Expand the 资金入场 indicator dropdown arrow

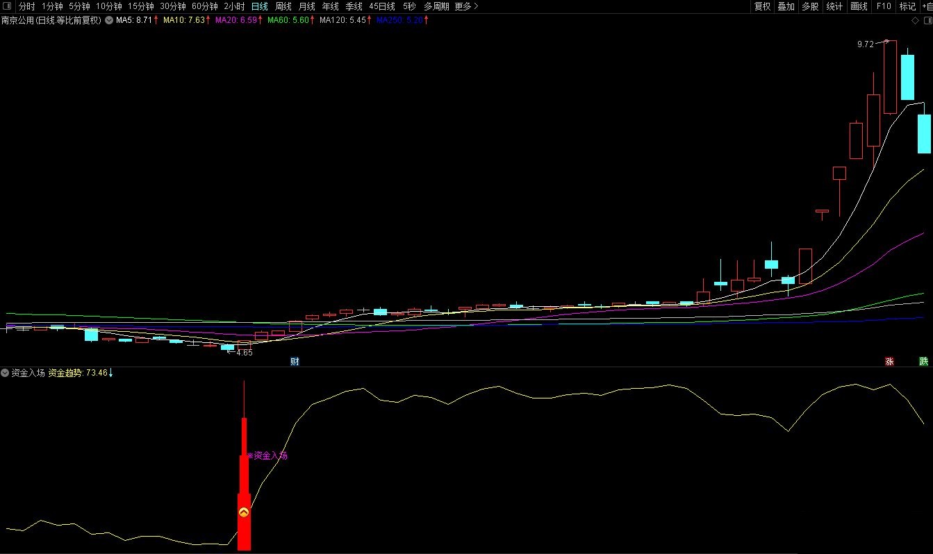pyautogui.click(x=6, y=373)
